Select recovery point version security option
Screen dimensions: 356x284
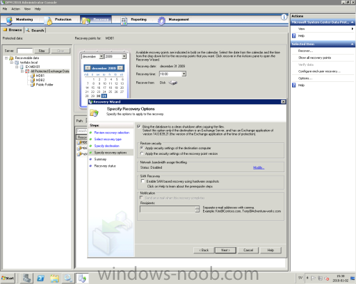point(142,153)
